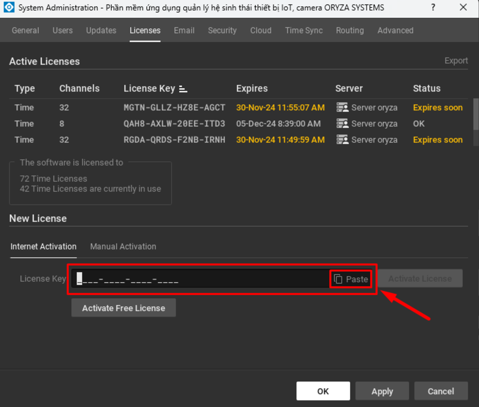
Task: Sort by the License Key column header
Action: (x=149, y=88)
